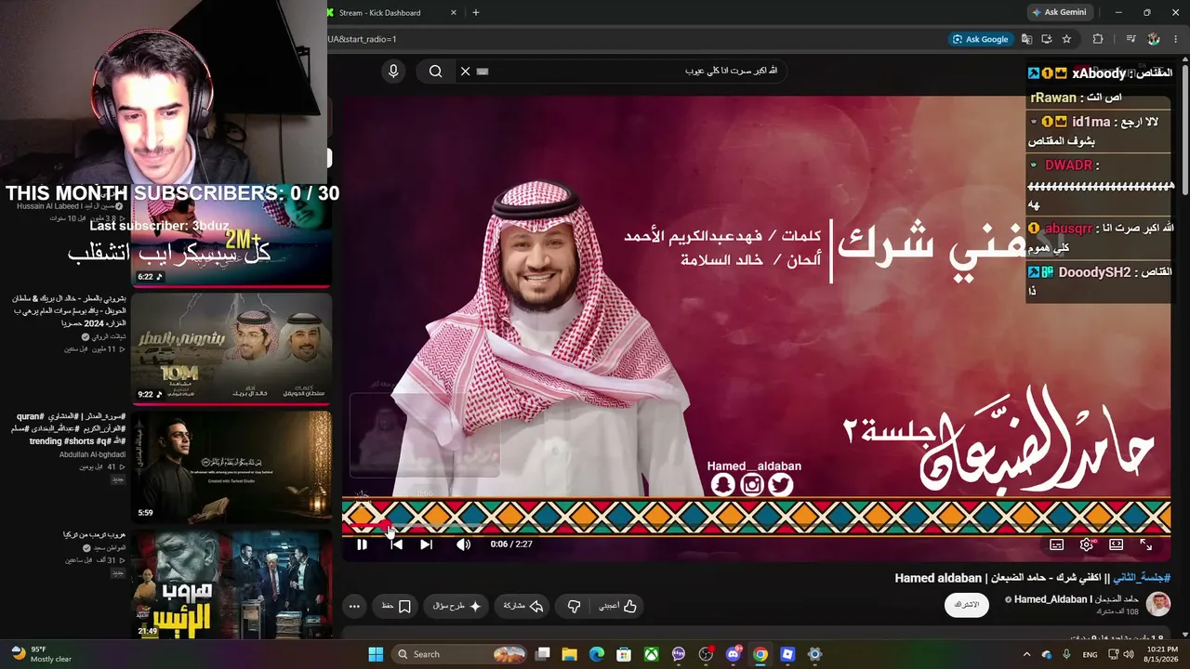Image resolution: width=1190 pixels, height=669 pixels.
Task: Open the Hamed_Aldaban channel avatar
Action: coord(1157,605)
